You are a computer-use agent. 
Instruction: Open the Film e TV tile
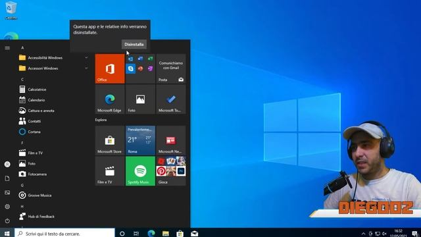tap(110, 171)
